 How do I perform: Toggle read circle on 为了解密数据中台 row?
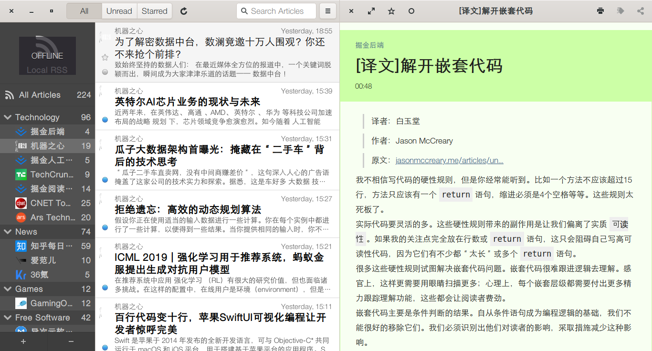tap(105, 72)
